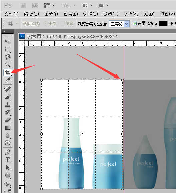This screenshot has width=176, height=193.
Task: Click the crop center point crosshair
Action: (82, 134)
